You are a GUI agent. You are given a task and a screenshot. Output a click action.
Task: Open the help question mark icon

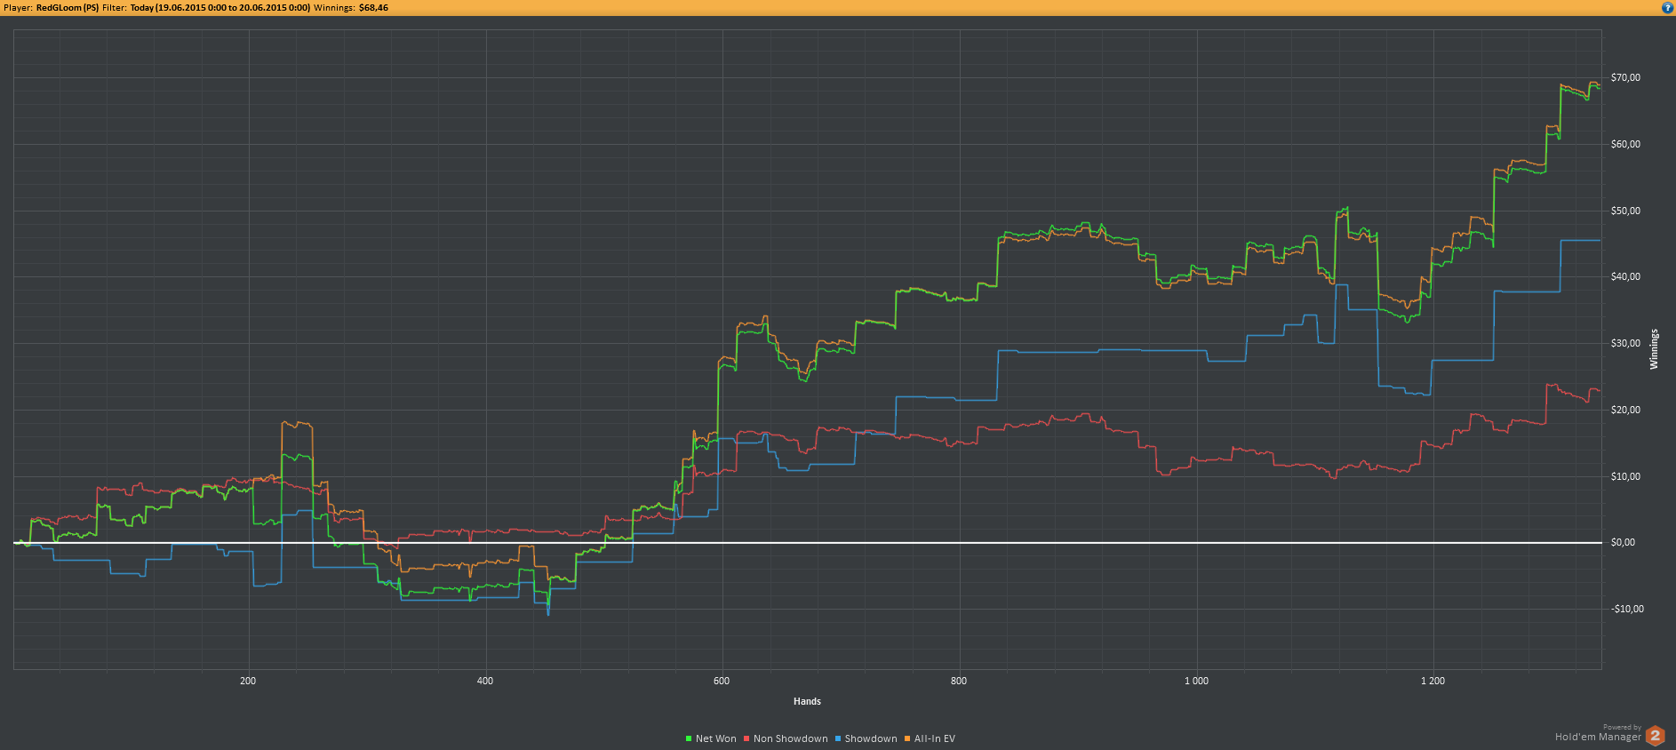click(x=1667, y=7)
